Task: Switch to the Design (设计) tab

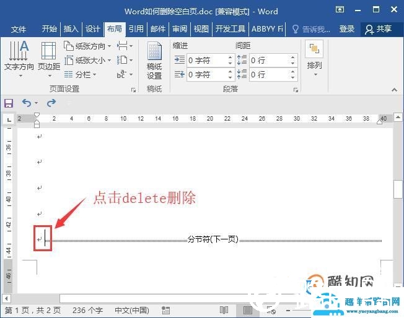Action: coord(92,29)
